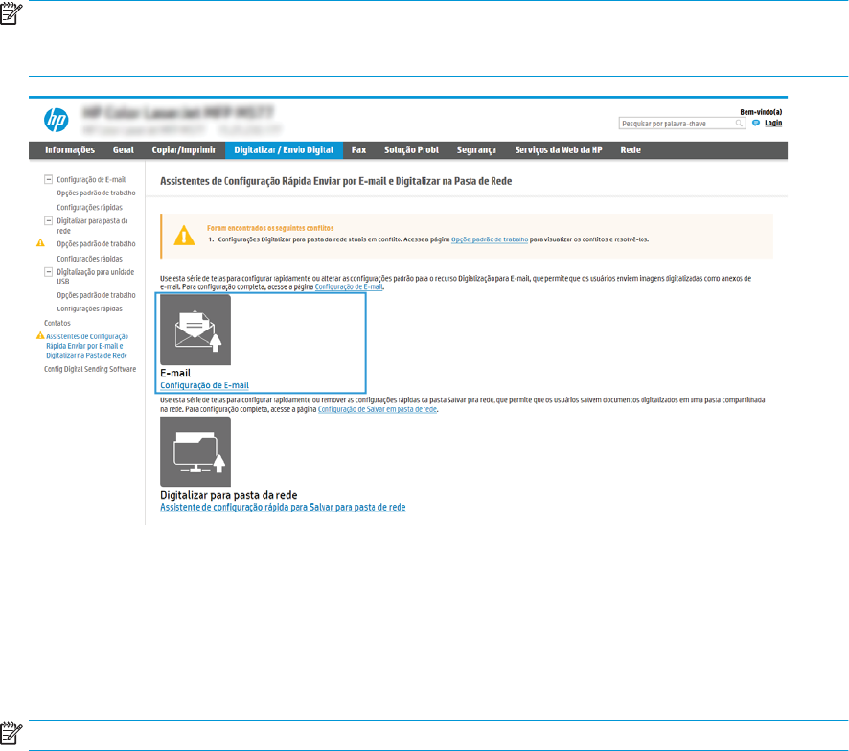Open Serviços da Web da HP tab

click(x=559, y=150)
